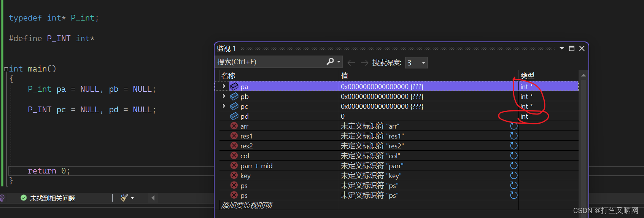Select the parr + mid watch name
Viewport: 644px width, 218px height.
pyautogui.click(x=256, y=166)
